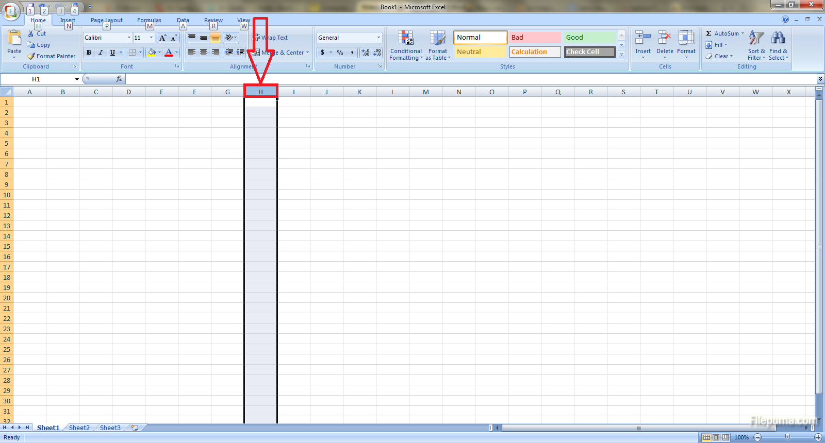Open the Calibri font name dropdown
The width and height of the screenshot is (825, 443).
click(129, 38)
